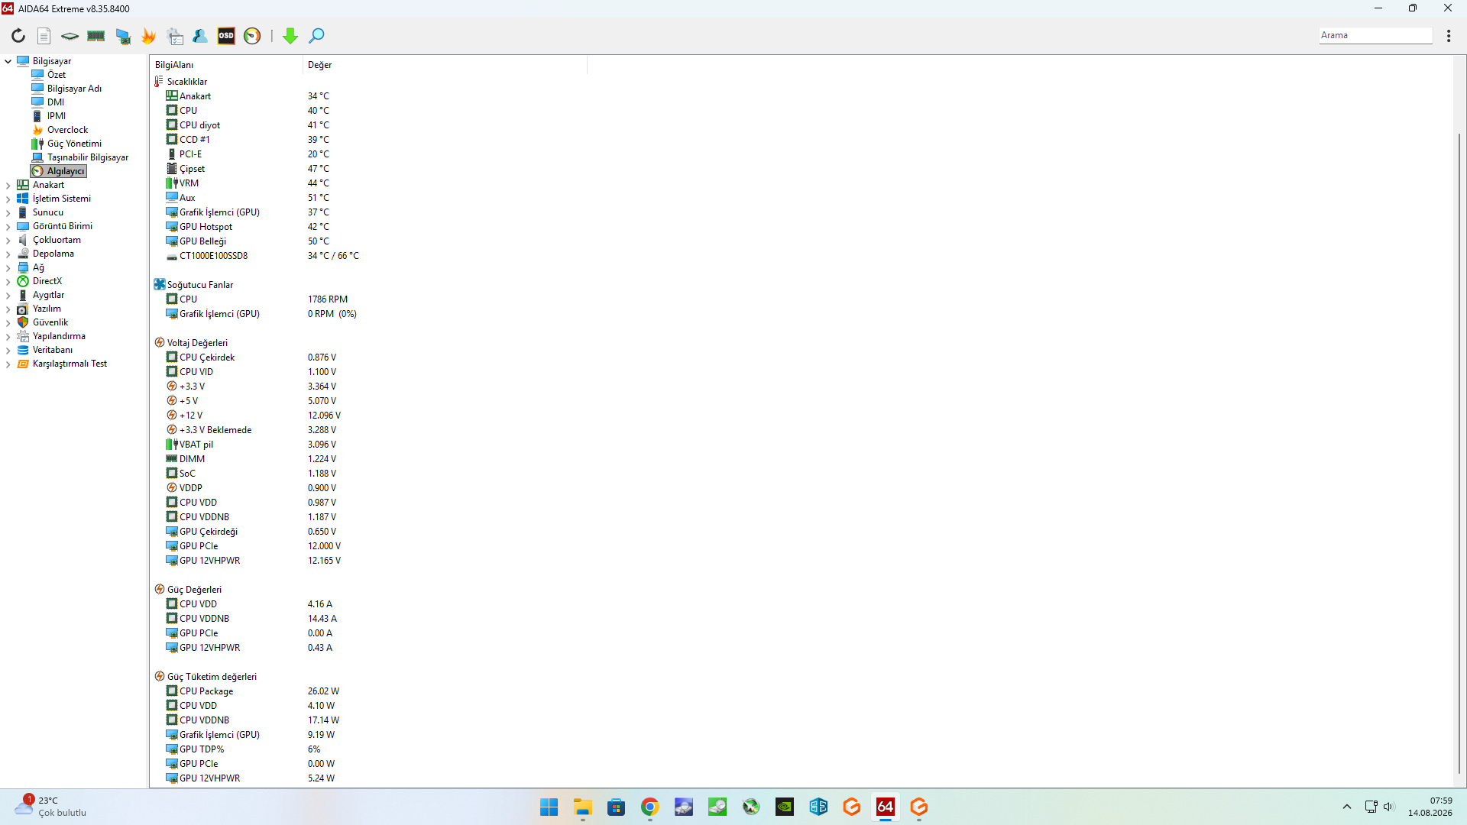Click the BilgiAlanı column header
The height and width of the screenshot is (825, 1467).
(x=227, y=65)
